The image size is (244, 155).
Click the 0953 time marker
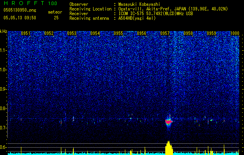72,33
